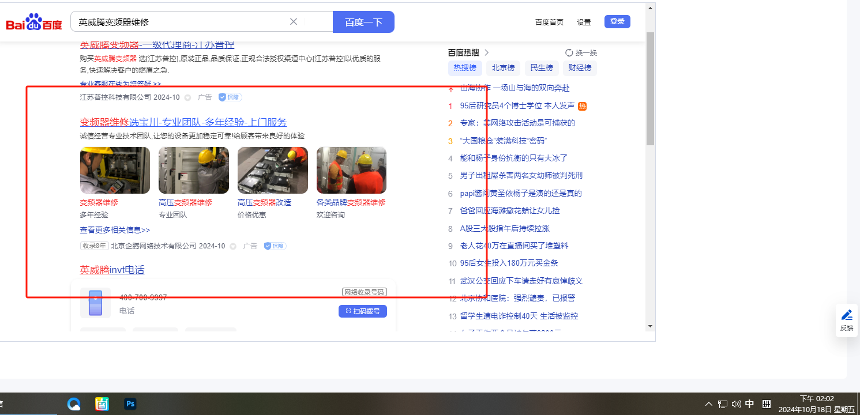This screenshot has height=415, width=860.
Task: Click the 保障 badge beside 北京企腾网络技术有限公司
Action: click(275, 246)
